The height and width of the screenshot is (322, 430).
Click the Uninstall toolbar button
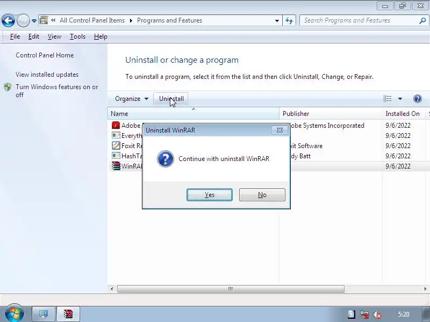pyautogui.click(x=171, y=99)
